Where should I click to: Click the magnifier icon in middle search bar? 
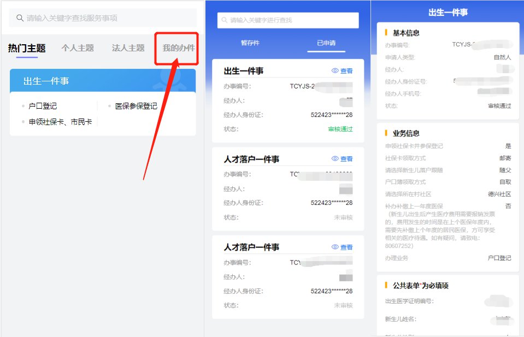[224, 20]
